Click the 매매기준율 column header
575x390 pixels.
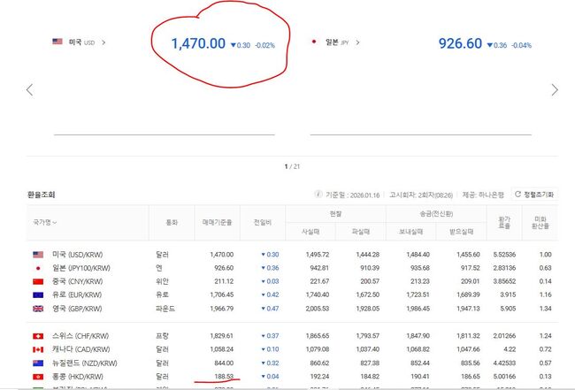pyautogui.click(x=216, y=222)
